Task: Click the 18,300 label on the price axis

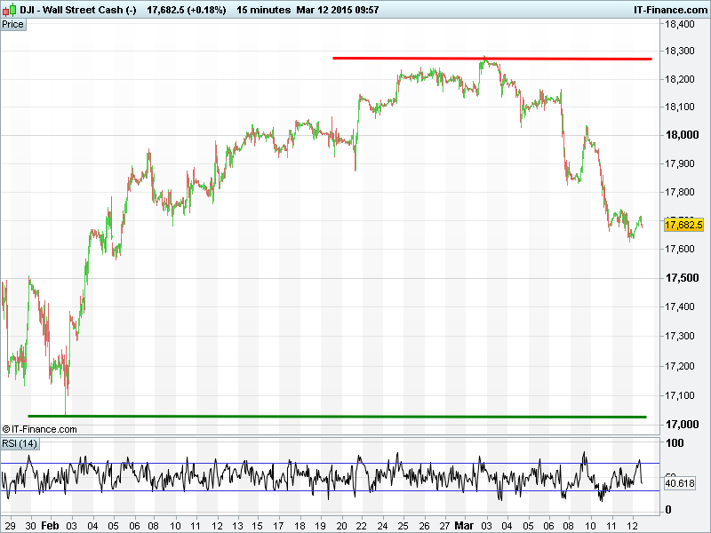Action: pyautogui.click(x=681, y=51)
